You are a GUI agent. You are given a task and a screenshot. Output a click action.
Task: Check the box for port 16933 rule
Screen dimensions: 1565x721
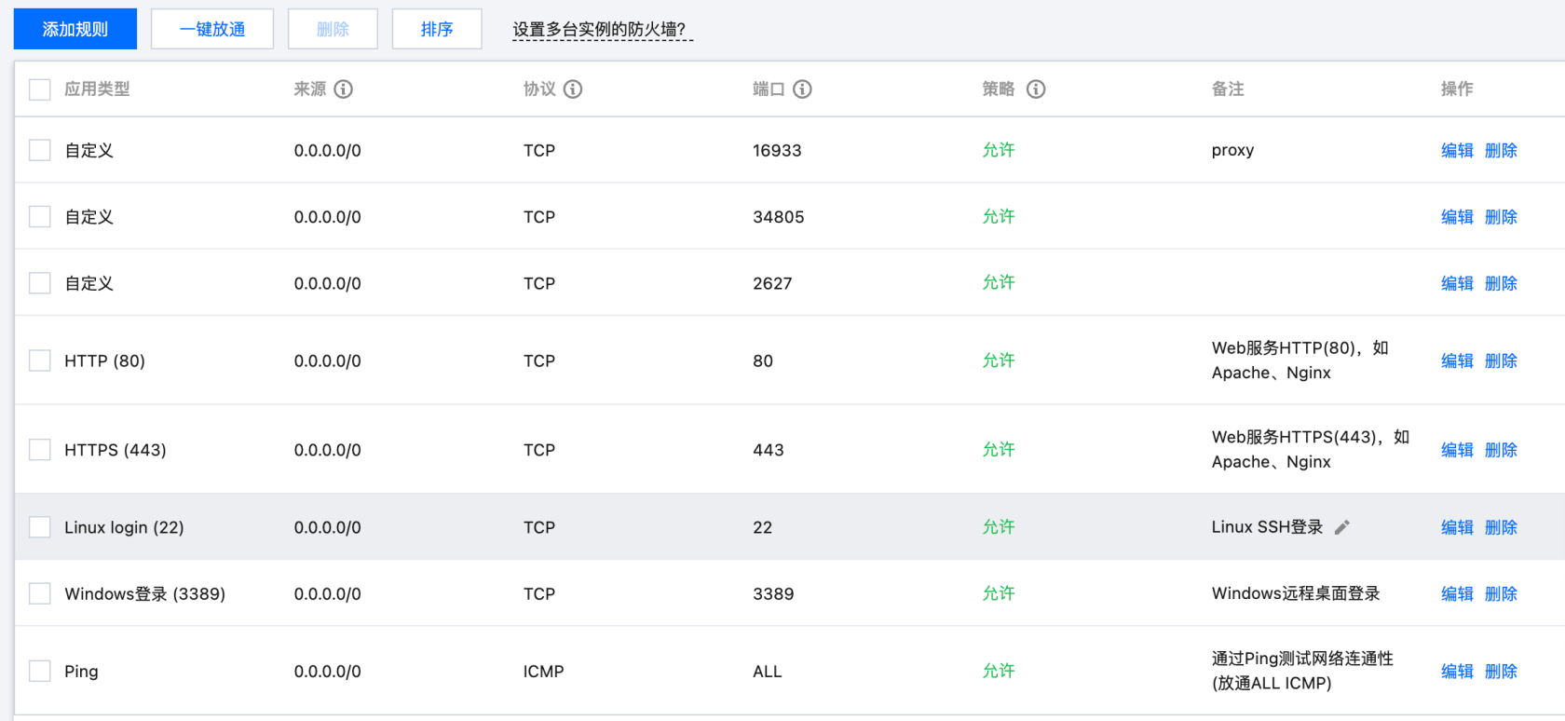[x=40, y=150]
